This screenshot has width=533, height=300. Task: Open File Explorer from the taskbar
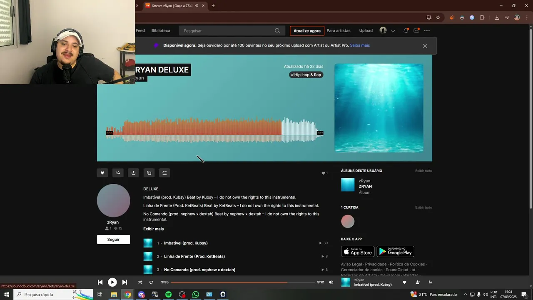tap(114, 295)
